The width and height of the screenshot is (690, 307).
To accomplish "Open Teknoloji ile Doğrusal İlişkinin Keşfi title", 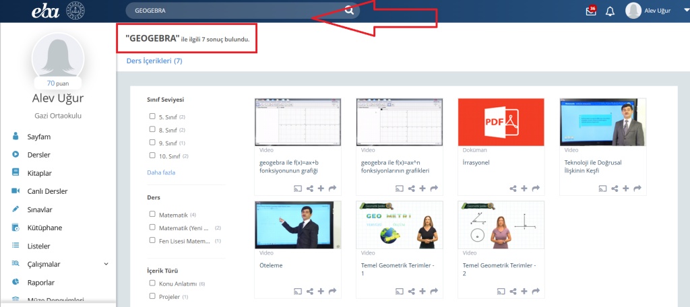I will tap(593, 167).
